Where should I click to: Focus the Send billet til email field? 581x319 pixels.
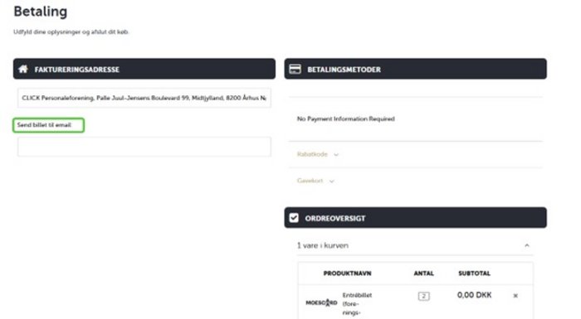click(144, 147)
